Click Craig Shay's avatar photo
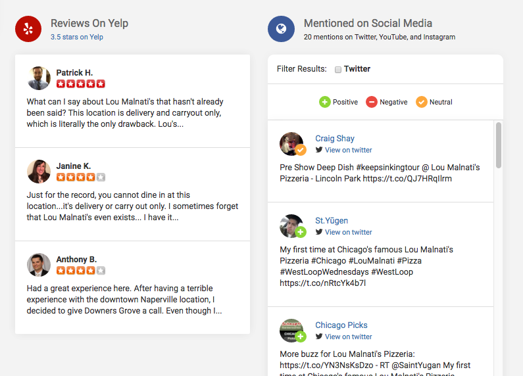This screenshot has height=376, width=523. click(x=291, y=144)
